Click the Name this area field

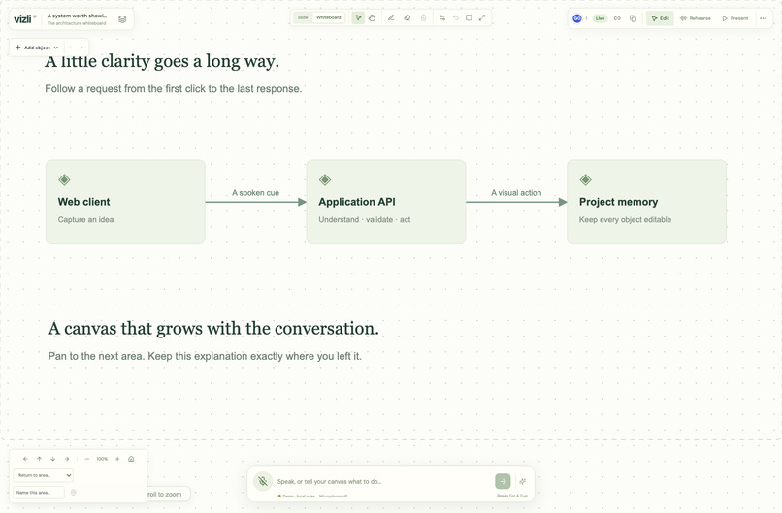click(x=39, y=493)
